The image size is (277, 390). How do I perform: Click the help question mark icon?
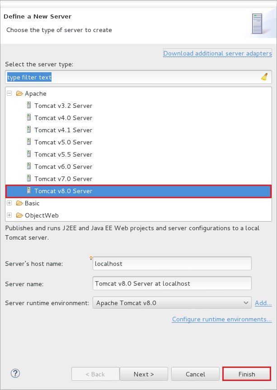click(15, 373)
